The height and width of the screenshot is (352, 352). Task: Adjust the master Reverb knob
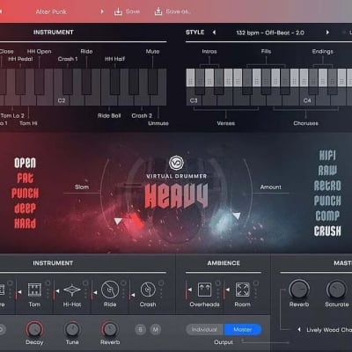click(x=299, y=290)
